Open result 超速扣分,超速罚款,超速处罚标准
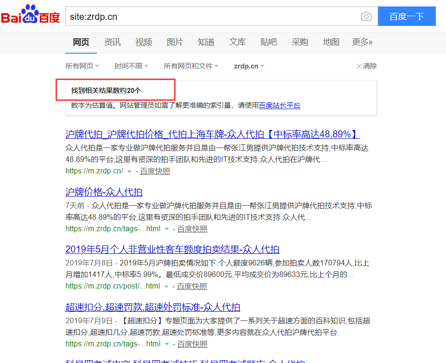This screenshot has width=446, height=363. pos(153,307)
